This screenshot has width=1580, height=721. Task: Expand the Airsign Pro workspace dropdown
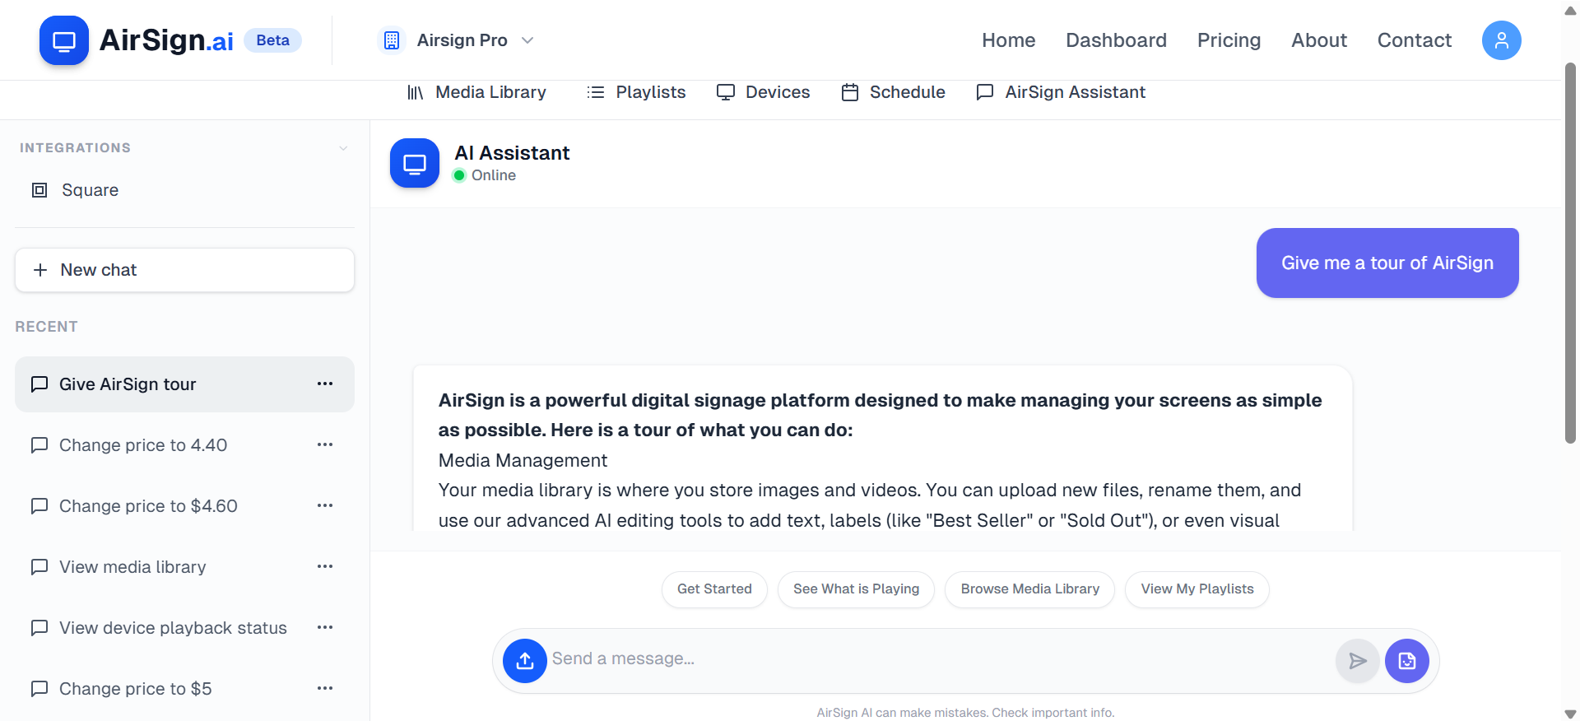click(x=527, y=40)
